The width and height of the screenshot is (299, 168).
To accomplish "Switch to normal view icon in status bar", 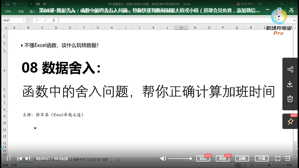I will [238, 165].
